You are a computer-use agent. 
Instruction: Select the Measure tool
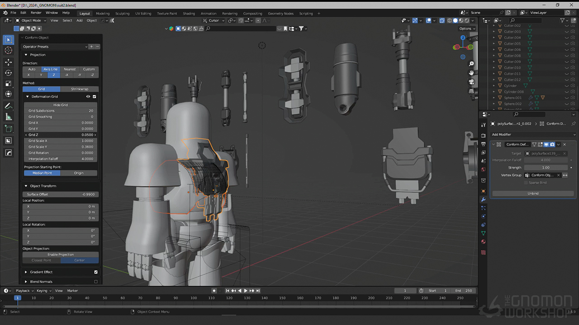8,117
